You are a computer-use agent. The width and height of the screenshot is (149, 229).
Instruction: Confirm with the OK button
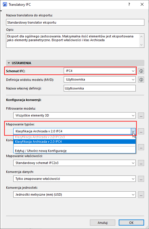pyautogui.click(x=131, y=223)
